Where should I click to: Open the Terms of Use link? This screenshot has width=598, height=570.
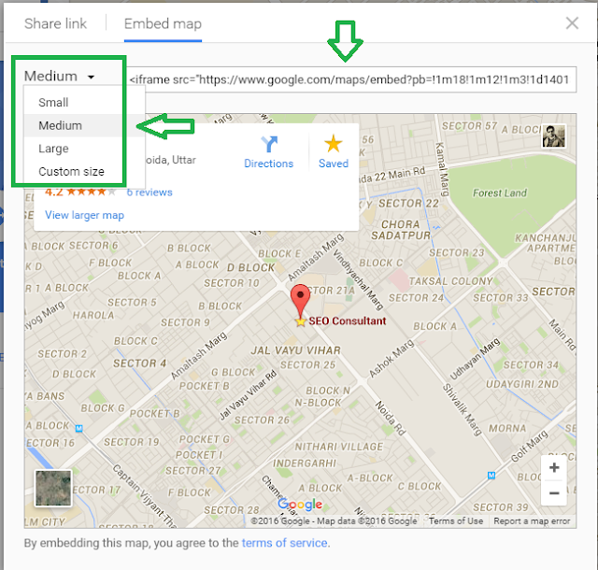click(456, 521)
